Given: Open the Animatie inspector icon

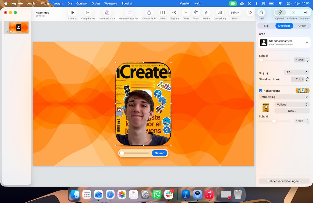Looking at the screenshot, I should point(292,12).
